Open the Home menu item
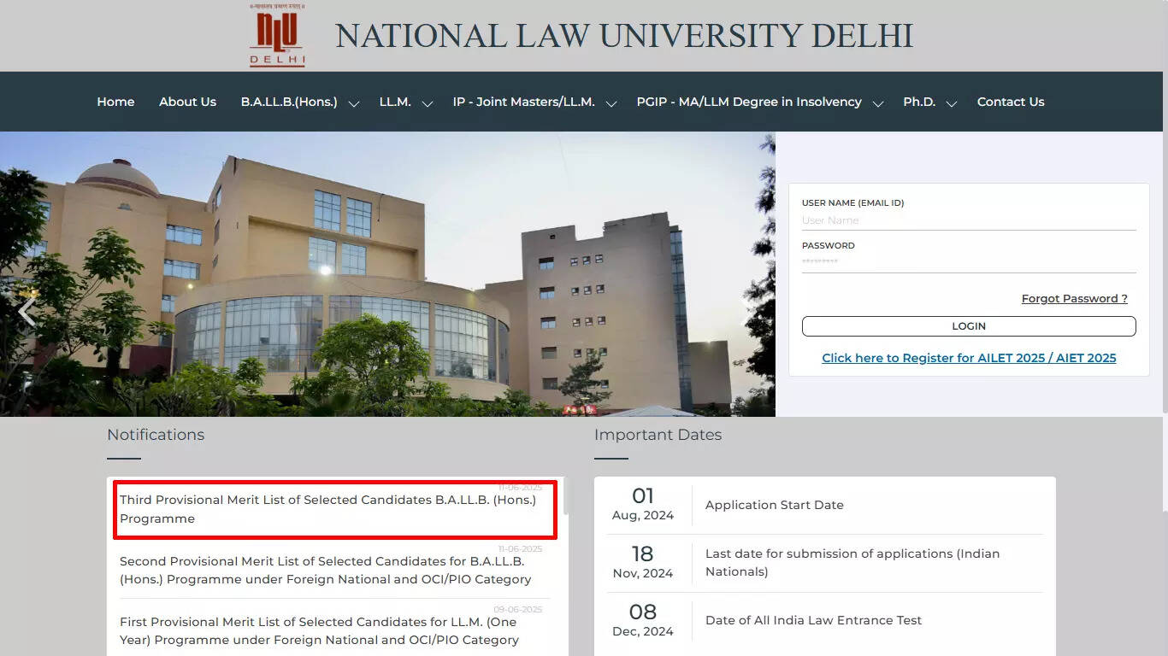 point(115,102)
